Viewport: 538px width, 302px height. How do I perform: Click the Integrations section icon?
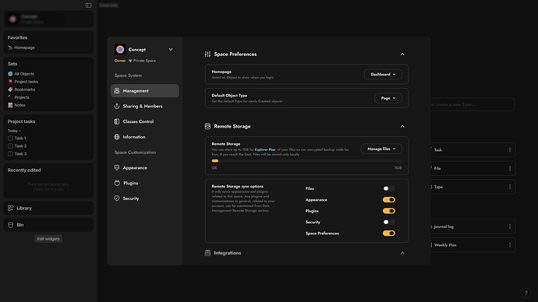tap(207, 253)
